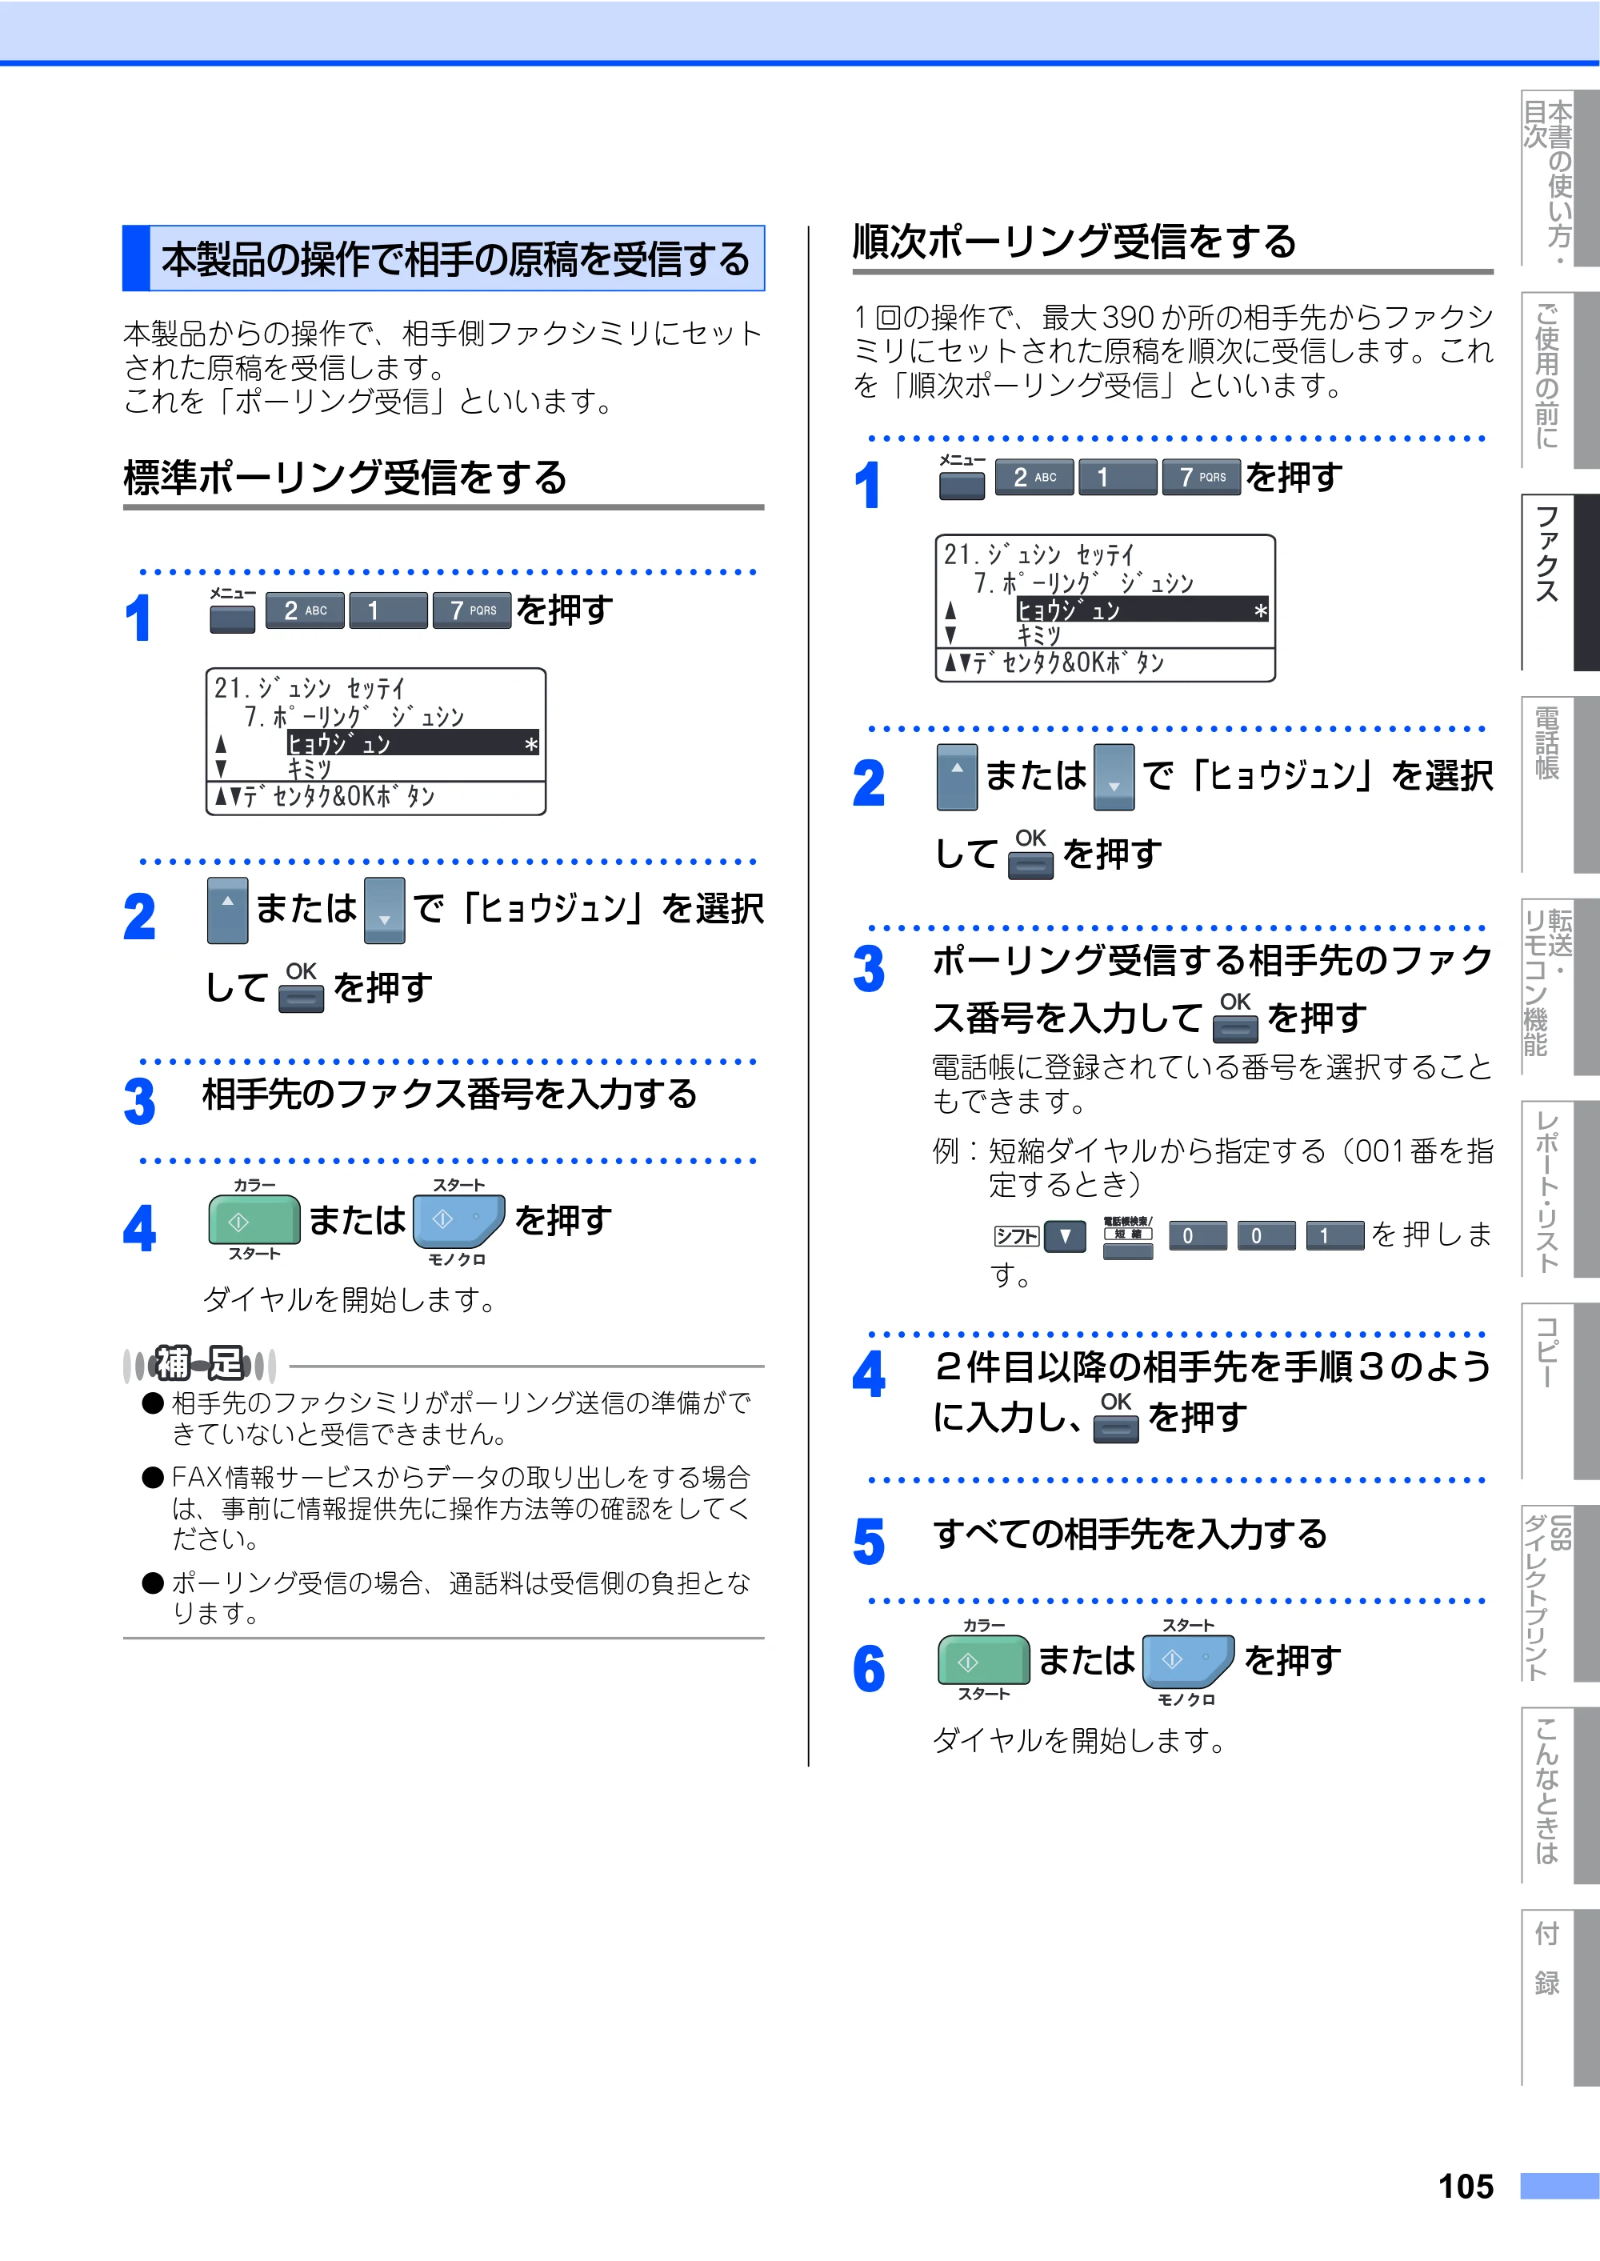Open the 目次 side tab

tap(1558, 178)
